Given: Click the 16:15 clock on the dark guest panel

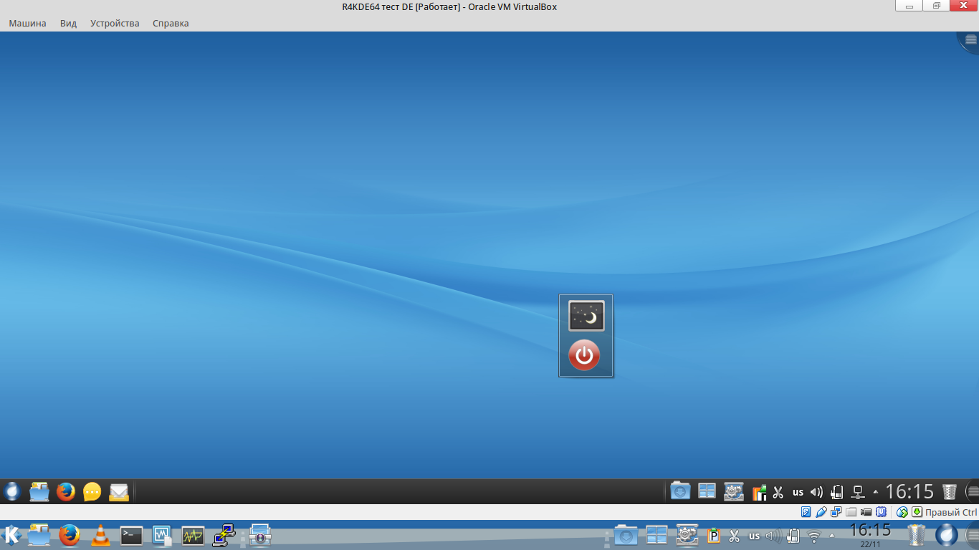Looking at the screenshot, I should click(909, 491).
